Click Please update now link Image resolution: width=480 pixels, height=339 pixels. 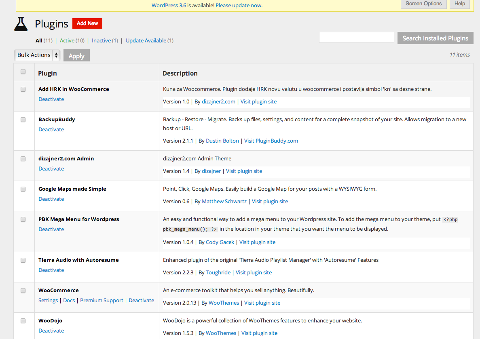pyautogui.click(x=239, y=5)
